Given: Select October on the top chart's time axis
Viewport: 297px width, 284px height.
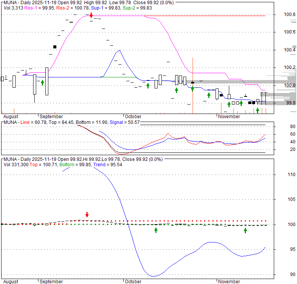Looking at the screenshot, I should (133, 116).
